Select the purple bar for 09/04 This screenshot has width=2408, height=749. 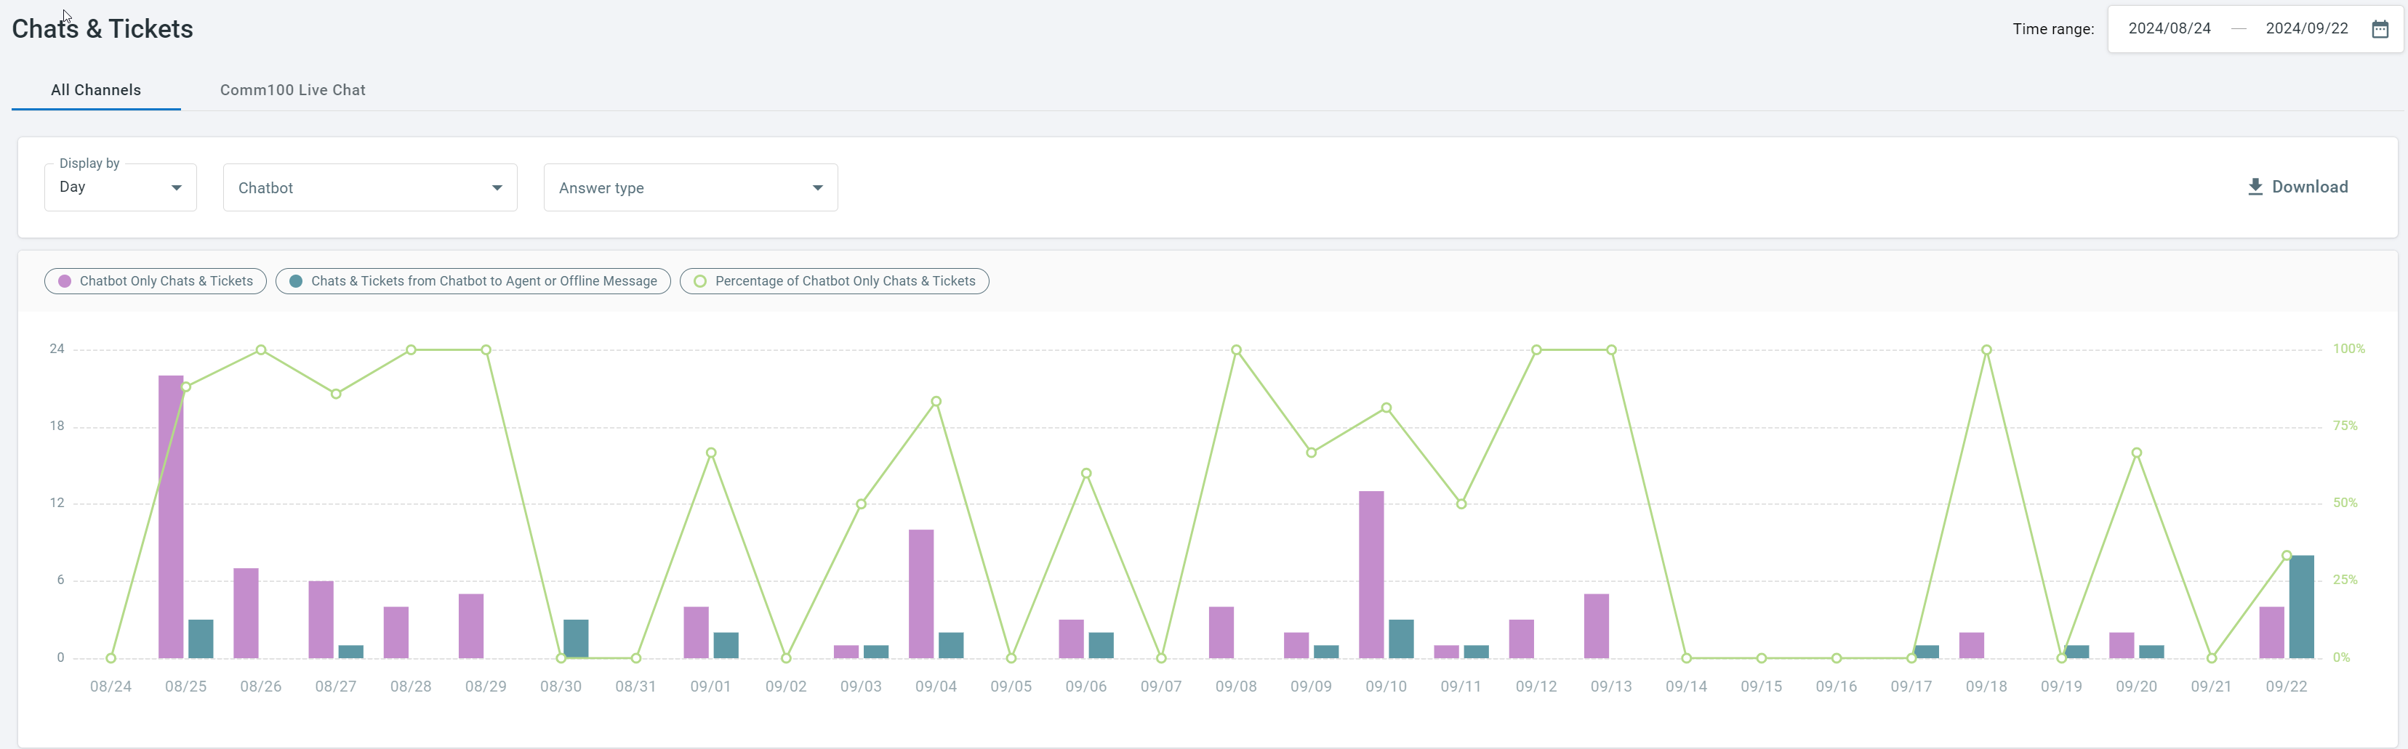tap(920, 594)
